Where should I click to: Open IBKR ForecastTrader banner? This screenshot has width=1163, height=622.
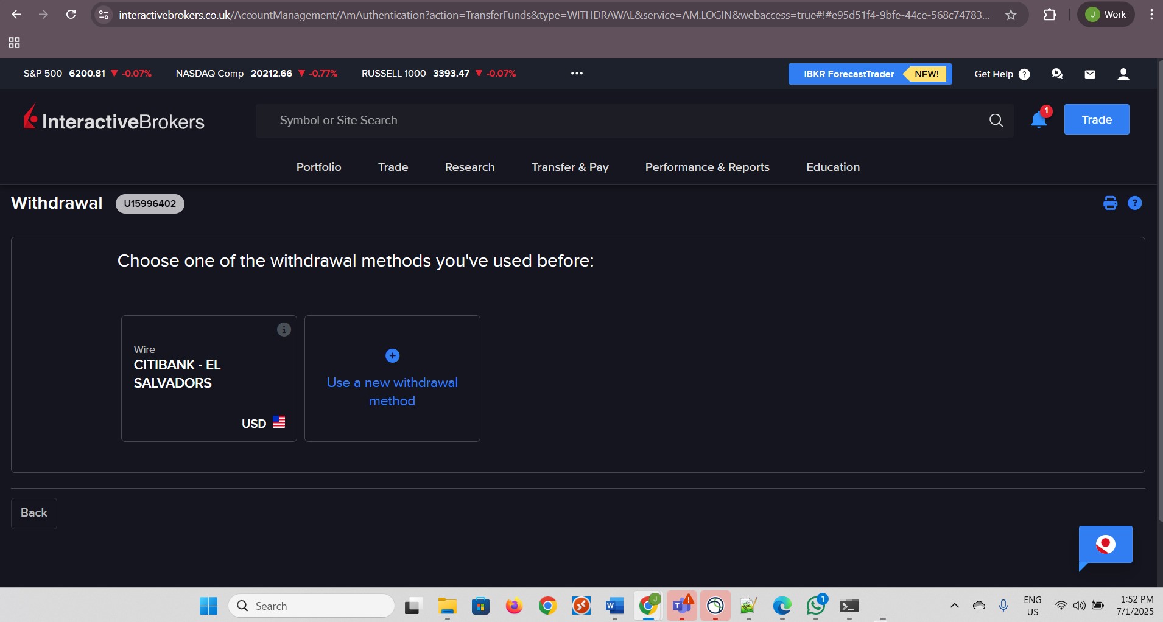(870, 74)
